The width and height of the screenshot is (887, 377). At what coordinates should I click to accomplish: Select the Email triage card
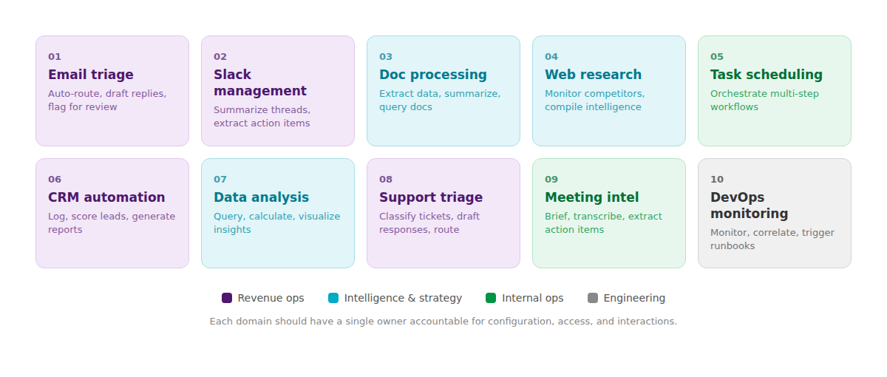pos(112,91)
